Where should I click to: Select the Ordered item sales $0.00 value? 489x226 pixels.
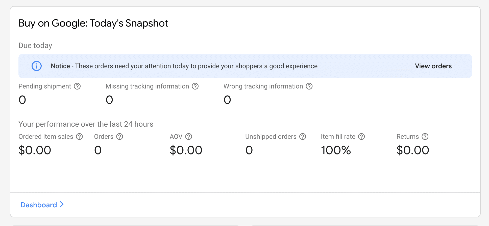[35, 150]
